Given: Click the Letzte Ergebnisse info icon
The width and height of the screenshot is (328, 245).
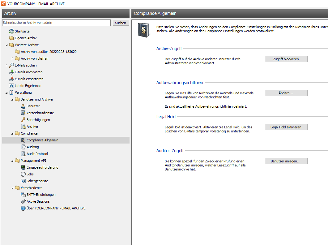Looking at the screenshot, I should tap(11, 86).
